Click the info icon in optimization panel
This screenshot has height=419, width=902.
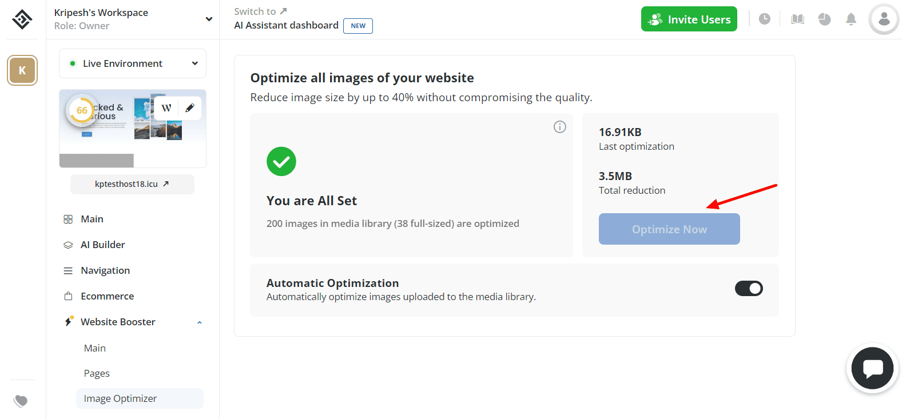pyautogui.click(x=559, y=127)
